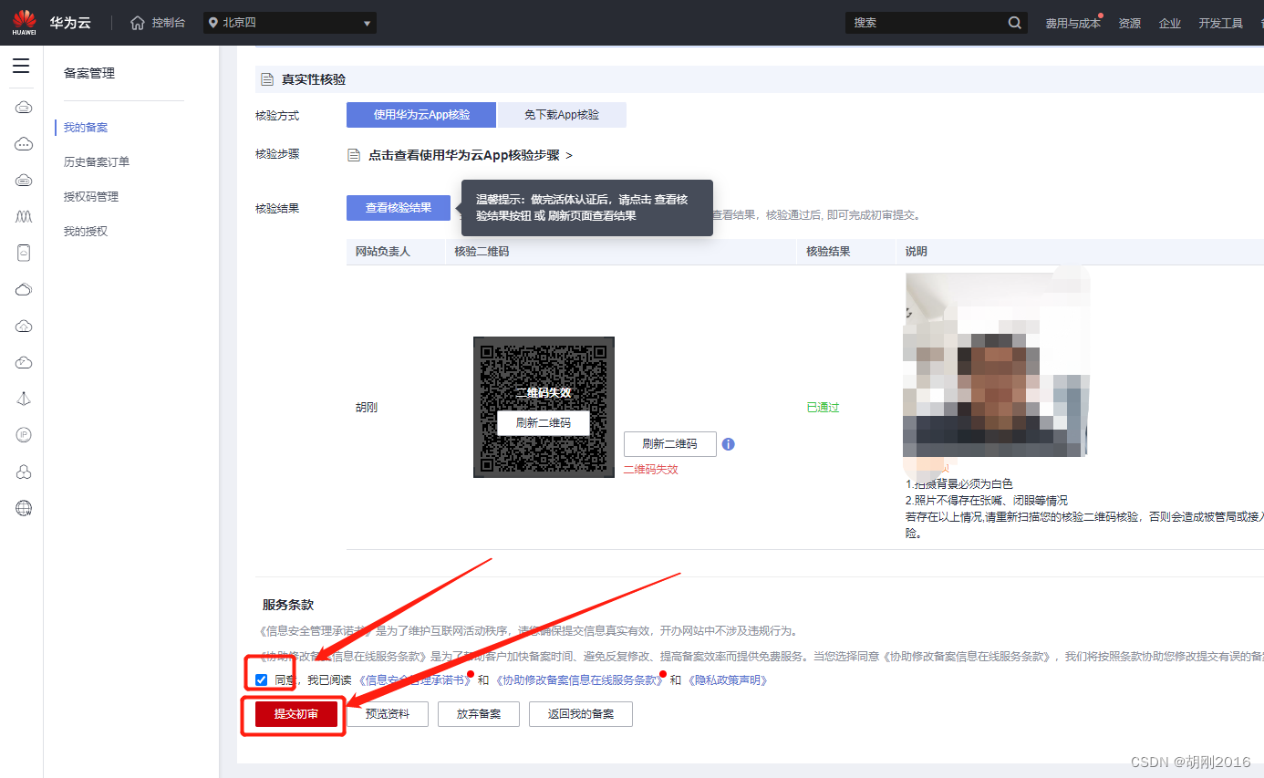Click the name 胡刚 in table
The height and width of the screenshot is (778, 1264).
point(366,408)
